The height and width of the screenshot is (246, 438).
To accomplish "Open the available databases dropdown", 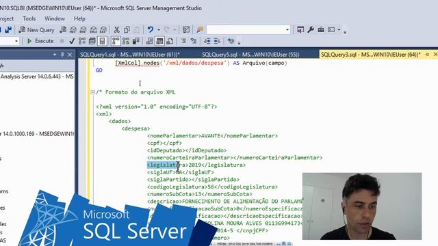I will [x=16, y=41].
